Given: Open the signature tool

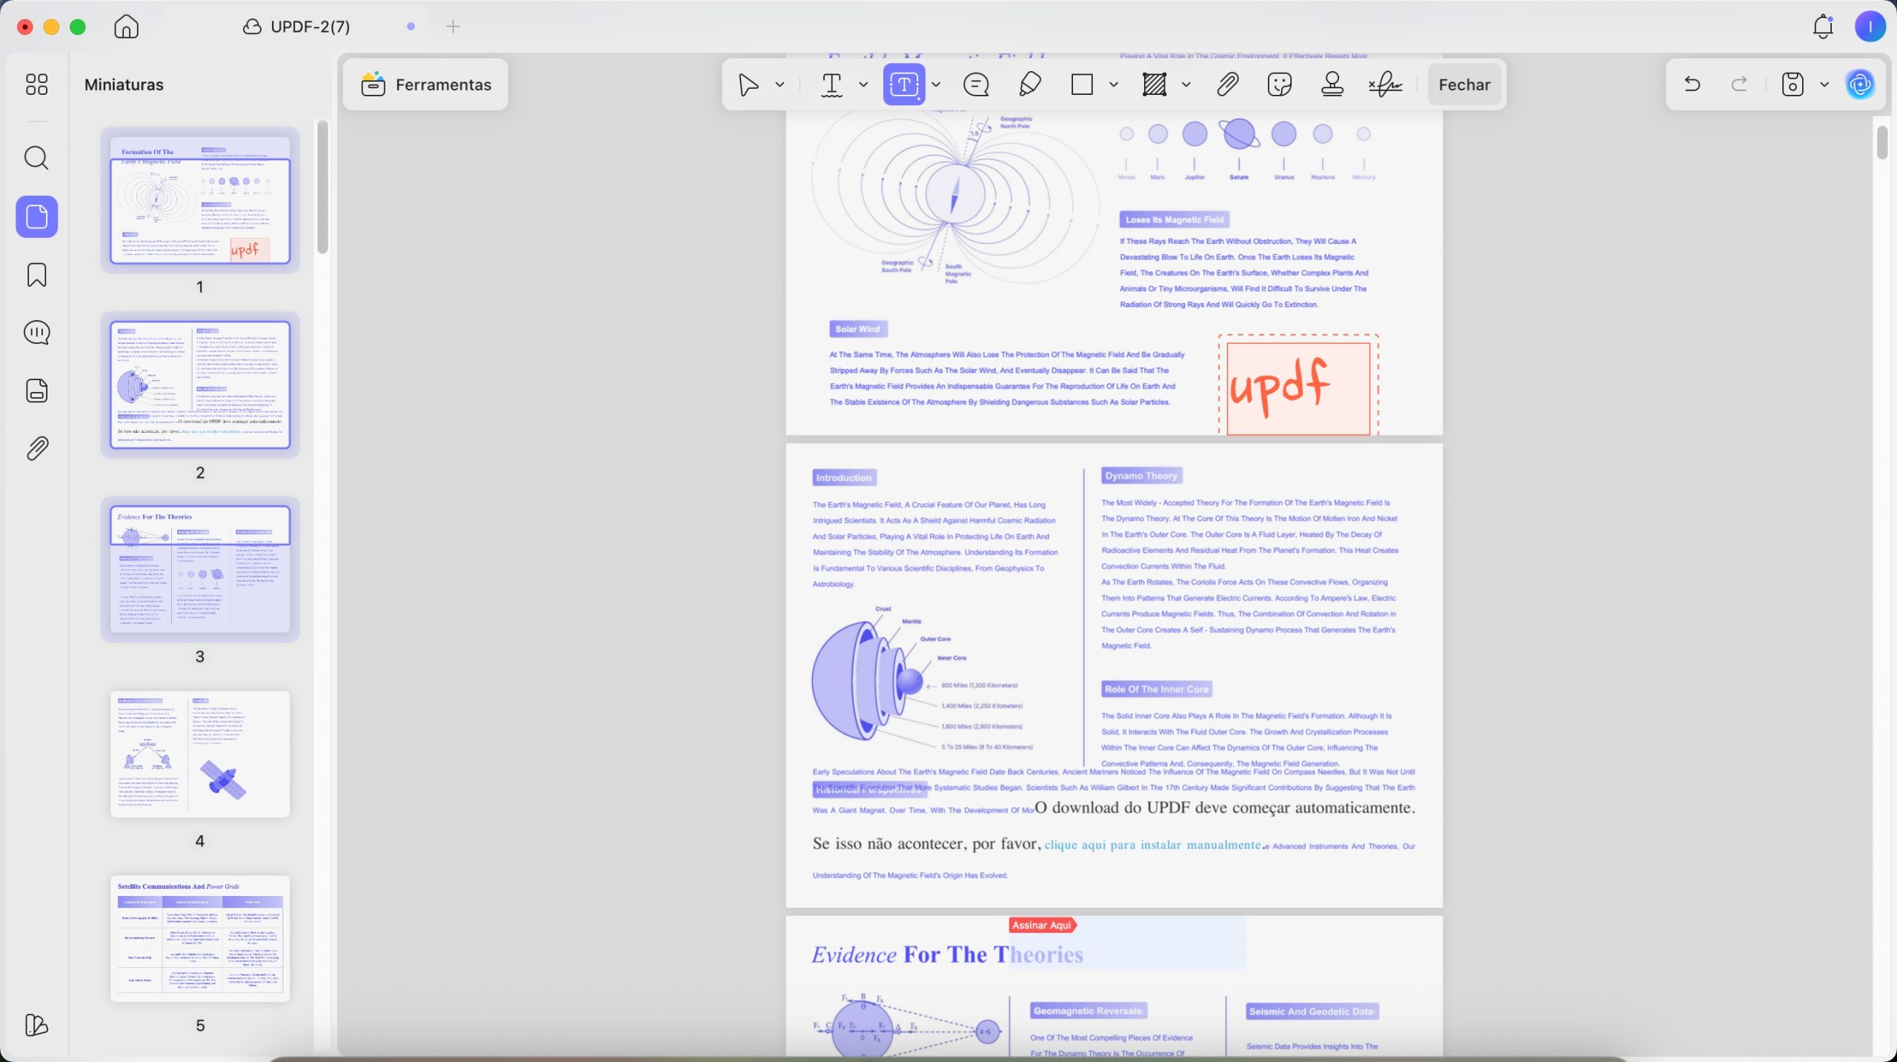Looking at the screenshot, I should (x=1385, y=84).
